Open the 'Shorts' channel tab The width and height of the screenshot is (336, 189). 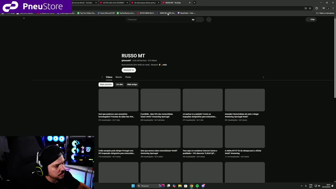coord(119,77)
